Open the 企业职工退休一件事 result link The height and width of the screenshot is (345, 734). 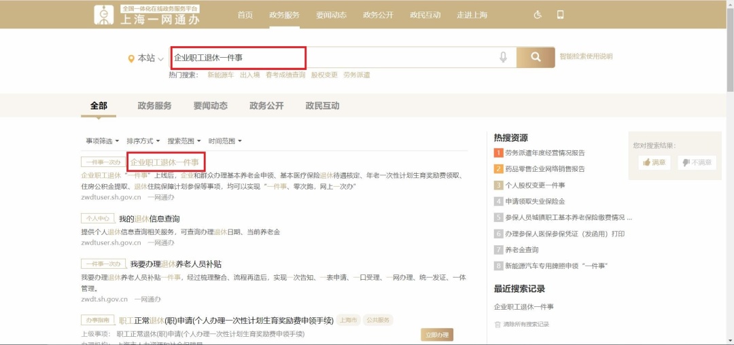coord(164,162)
